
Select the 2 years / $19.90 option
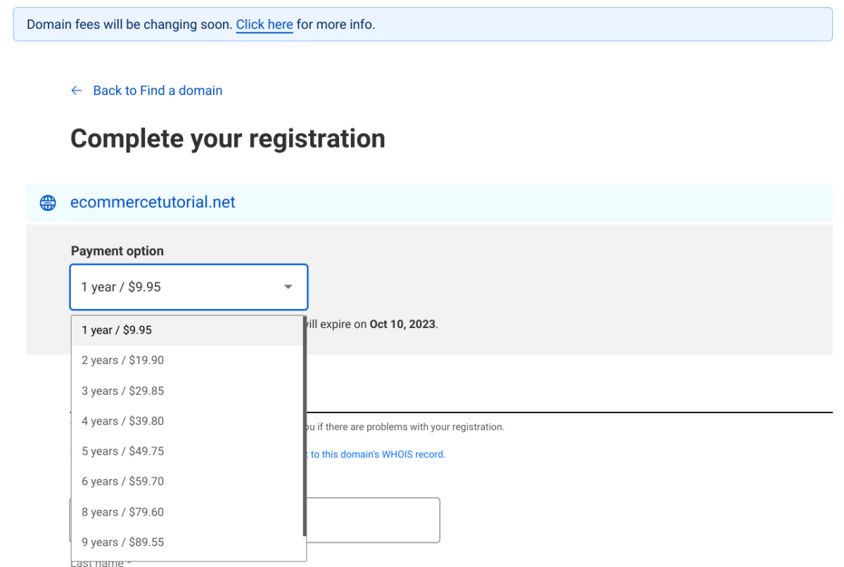(x=122, y=360)
